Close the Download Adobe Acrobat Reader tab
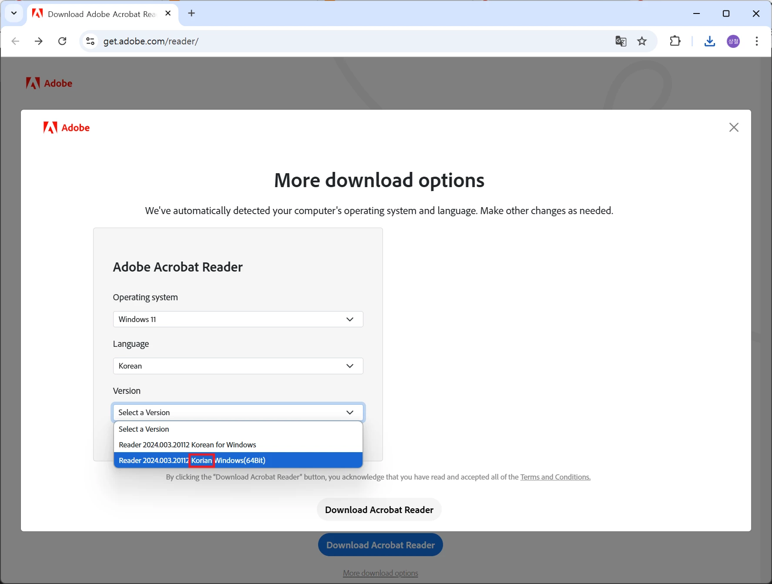772x584 pixels. coord(168,13)
